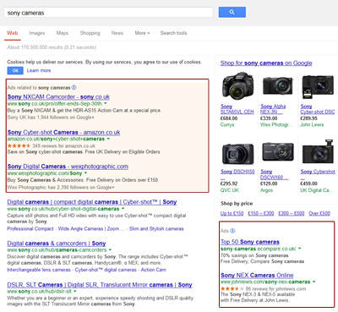Viewport: 338px width, 312px height.
Task: Click the Sony Cyber-shot DSC thumbnail from John Lewis
Action: [x=318, y=86]
